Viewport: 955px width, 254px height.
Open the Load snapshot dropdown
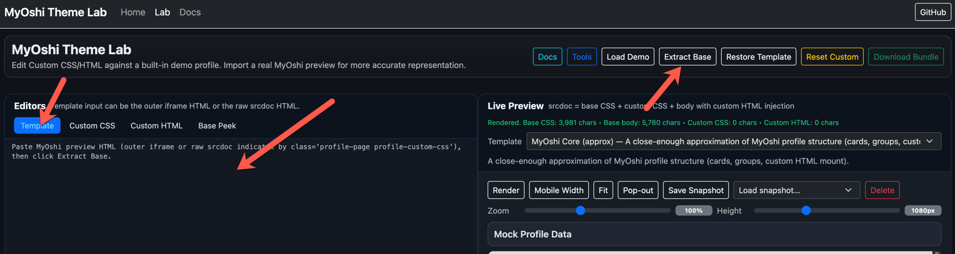(797, 190)
